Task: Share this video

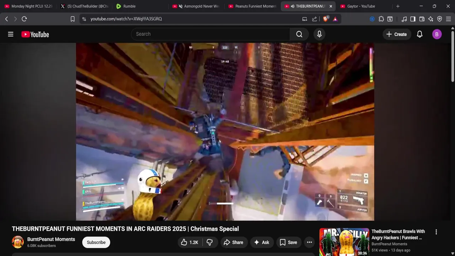Action: (x=234, y=242)
